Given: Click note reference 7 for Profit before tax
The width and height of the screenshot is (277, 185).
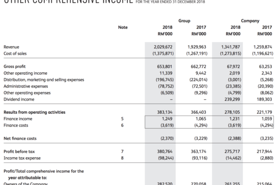Looking at the screenshot, I should pos(122,152).
